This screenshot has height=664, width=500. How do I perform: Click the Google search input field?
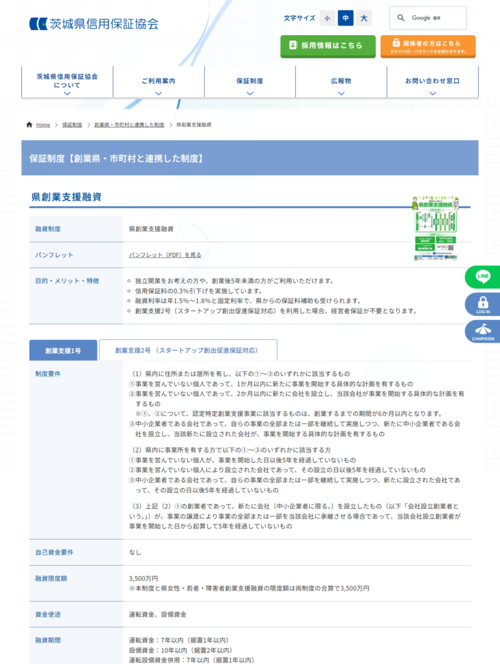pyautogui.click(x=428, y=18)
